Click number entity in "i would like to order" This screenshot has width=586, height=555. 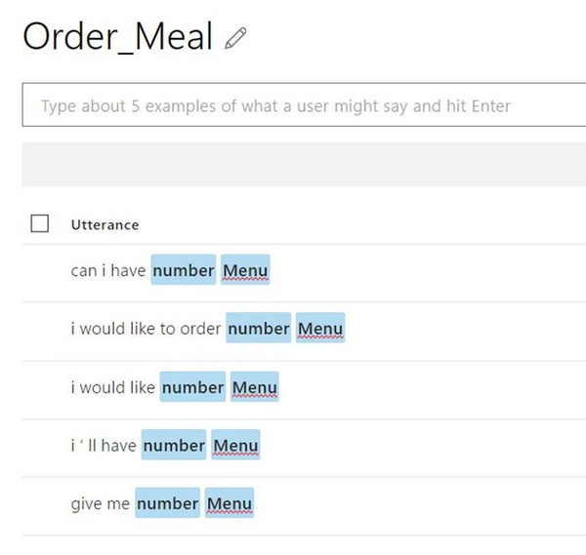pos(258,329)
